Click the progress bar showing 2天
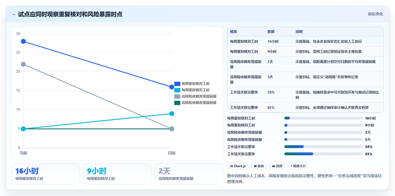Screen dimensions: 395x196 323,132
